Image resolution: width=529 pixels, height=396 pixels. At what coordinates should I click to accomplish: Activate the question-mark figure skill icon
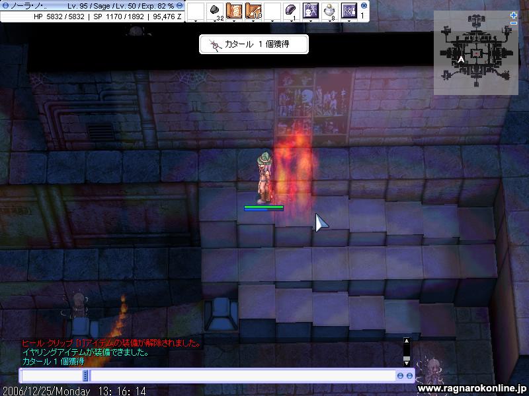pos(311,11)
